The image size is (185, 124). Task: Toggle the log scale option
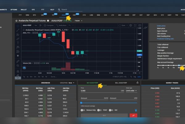(x=135, y=77)
